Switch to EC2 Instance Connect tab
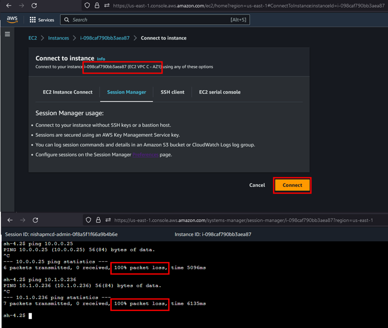 [x=68, y=92]
